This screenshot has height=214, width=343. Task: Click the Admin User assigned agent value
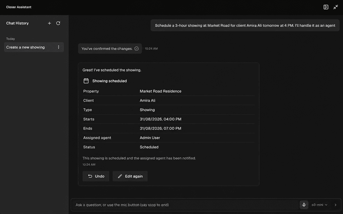click(x=150, y=138)
